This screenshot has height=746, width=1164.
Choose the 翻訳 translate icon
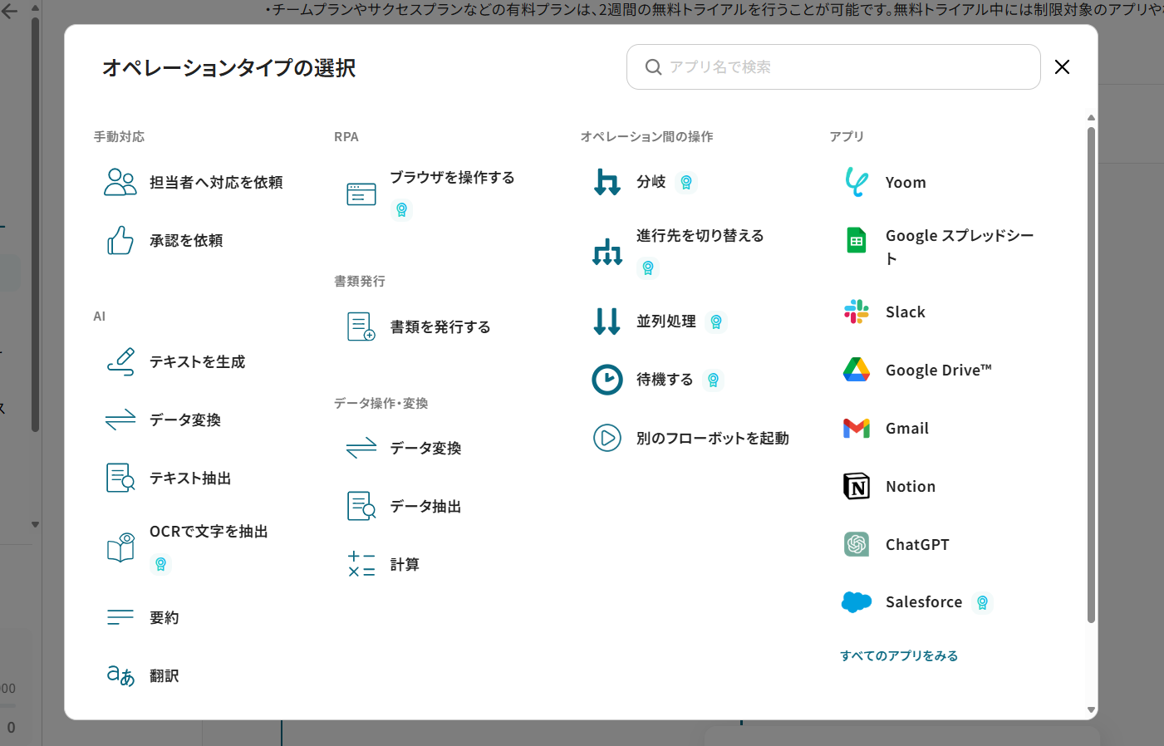coord(120,676)
